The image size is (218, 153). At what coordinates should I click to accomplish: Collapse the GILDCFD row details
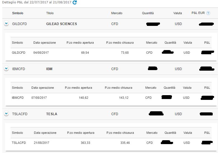click(x=6, y=24)
